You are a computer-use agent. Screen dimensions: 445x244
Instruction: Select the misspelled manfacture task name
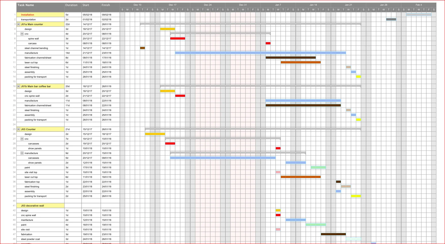27,220
